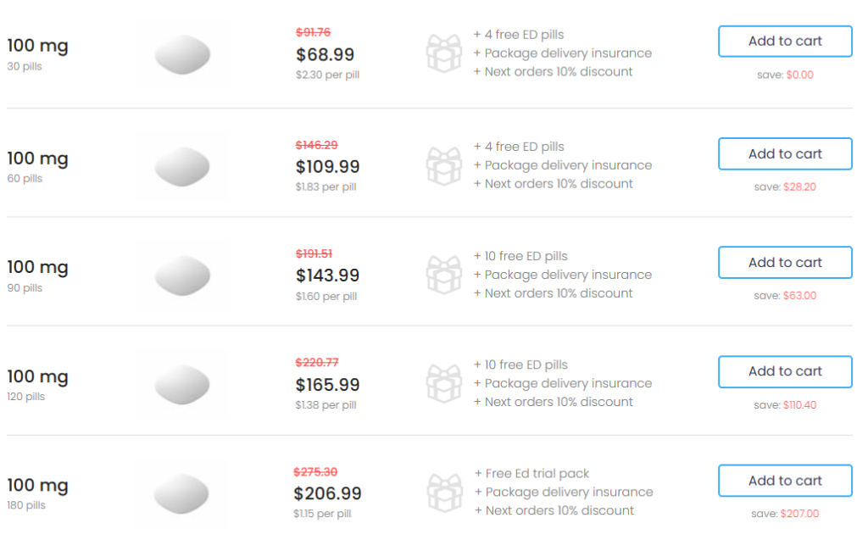Add the 60 pills package to cart
This screenshot has height=540, width=868.
pyautogui.click(x=785, y=153)
